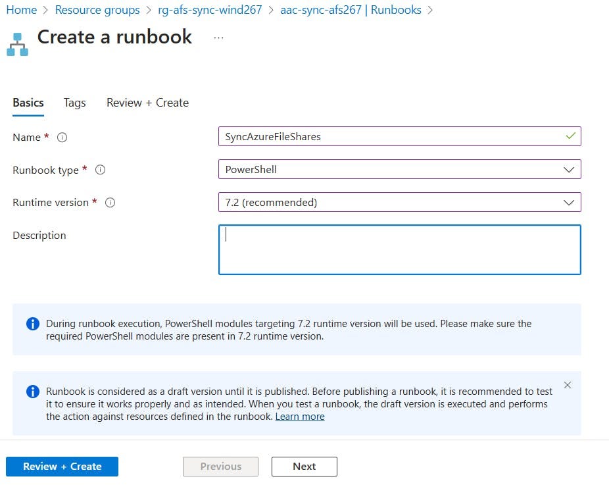The height and width of the screenshot is (487, 609).
Task: Click the Name field label
Action: coord(26,137)
